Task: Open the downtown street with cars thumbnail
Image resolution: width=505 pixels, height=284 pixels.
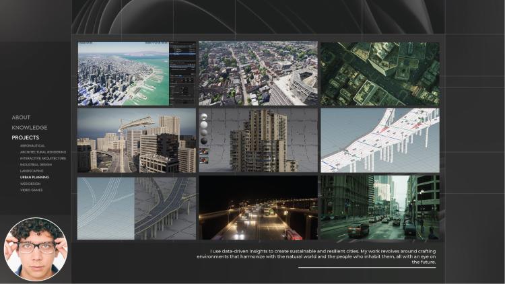Action: 380,208
